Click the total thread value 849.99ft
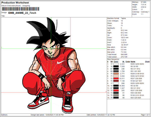 click(x=124, y=55)
